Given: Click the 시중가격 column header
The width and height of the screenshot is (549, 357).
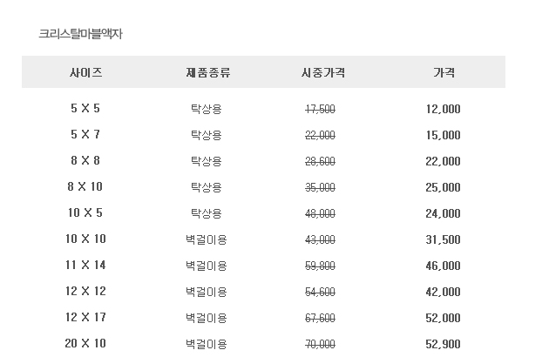Looking at the screenshot, I should (x=322, y=72).
